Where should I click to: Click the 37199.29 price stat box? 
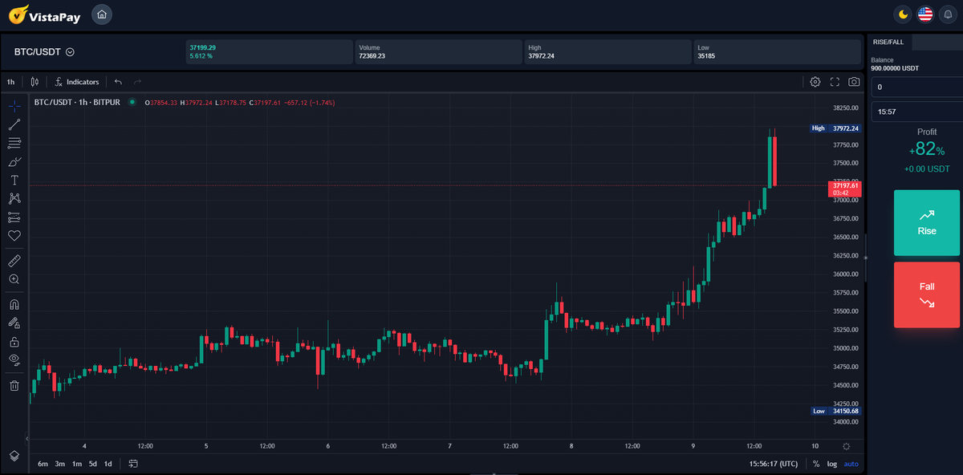tap(269, 52)
